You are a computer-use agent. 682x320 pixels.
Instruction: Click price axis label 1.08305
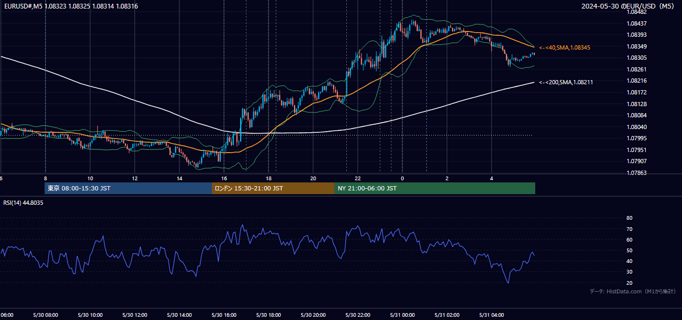tap(637, 58)
